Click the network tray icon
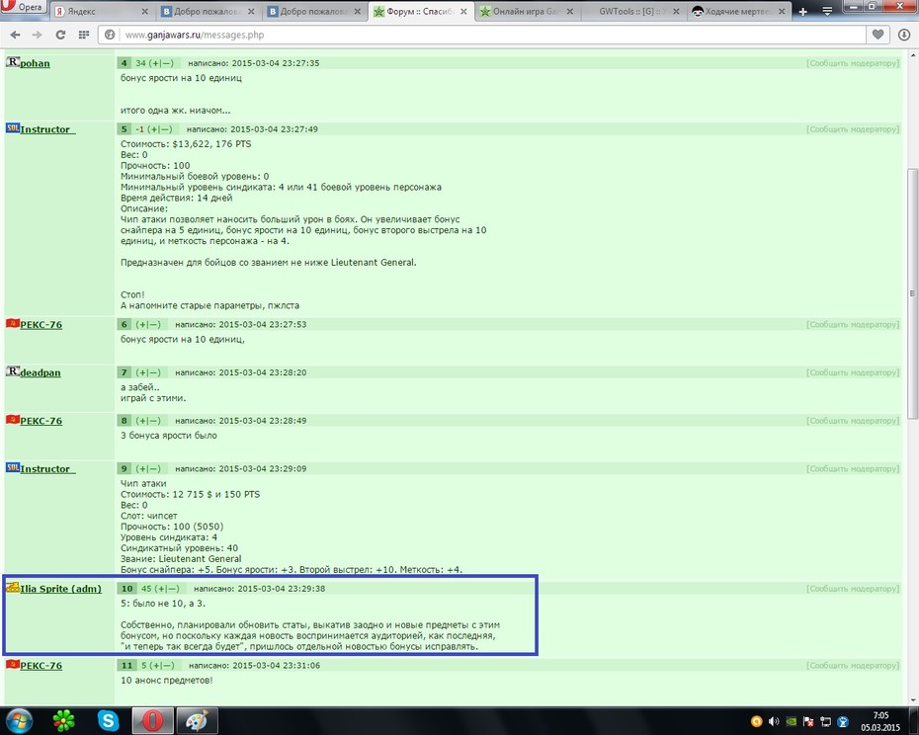 coord(826,721)
